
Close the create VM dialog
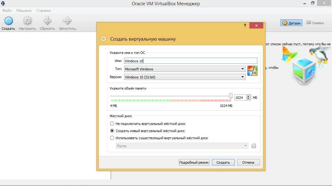pyautogui.click(x=256, y=25)
